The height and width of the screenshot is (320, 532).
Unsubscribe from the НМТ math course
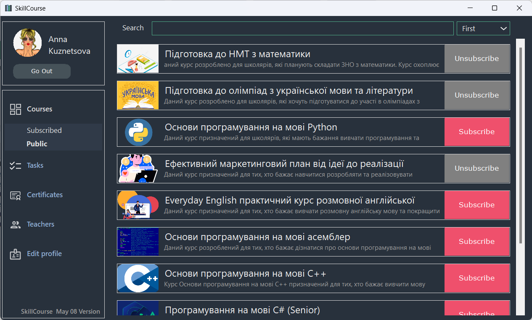(476, 58)
